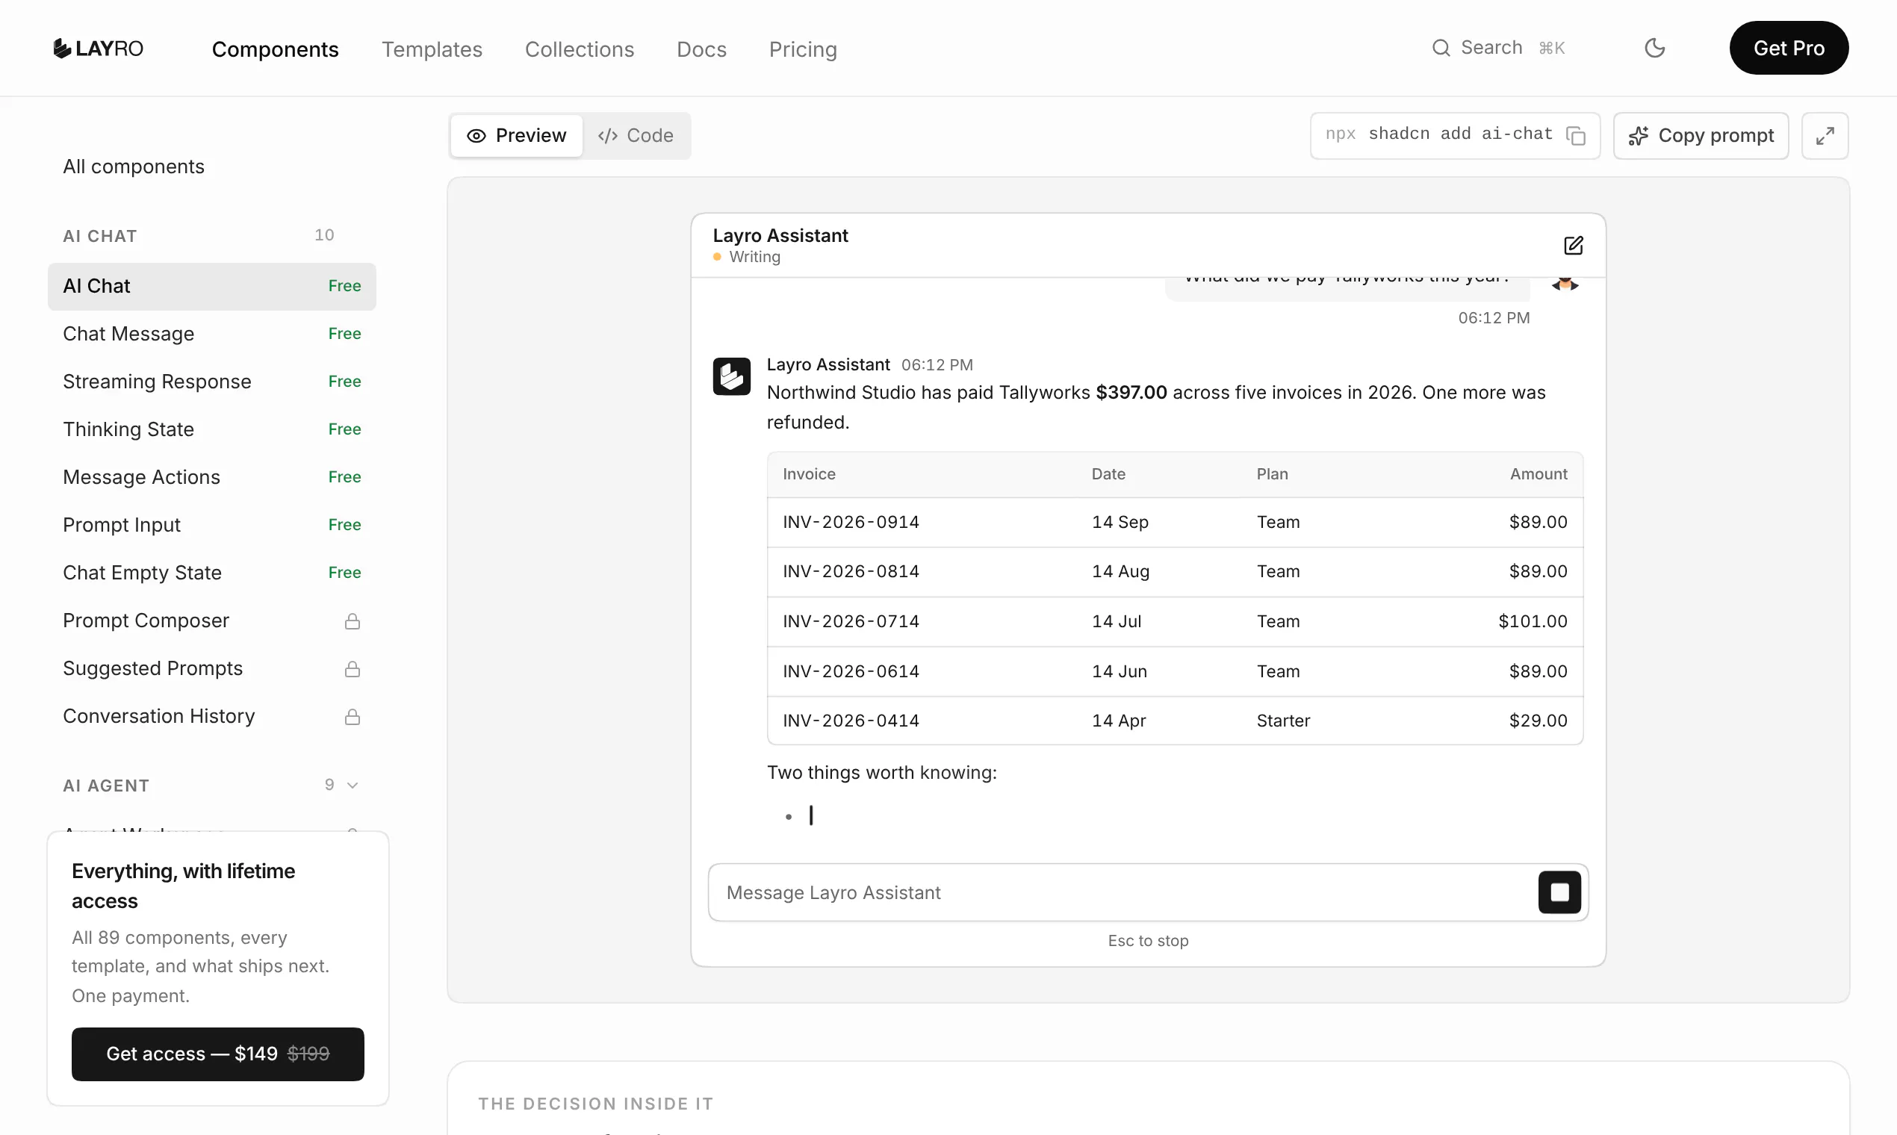Click the Layro Assistant avatar icon
This screenshot has height=1135, width=1897.
(731, 376)
